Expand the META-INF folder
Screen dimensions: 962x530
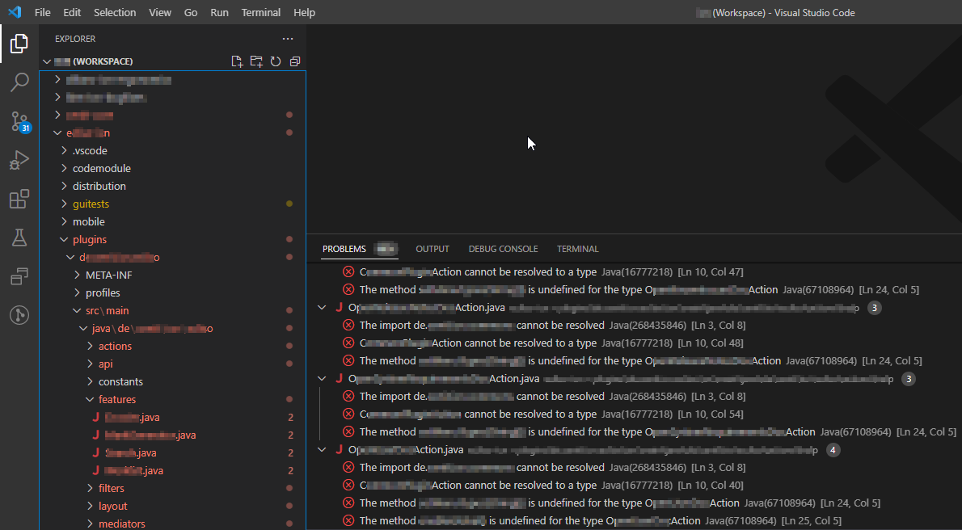(x=172, y=275)
